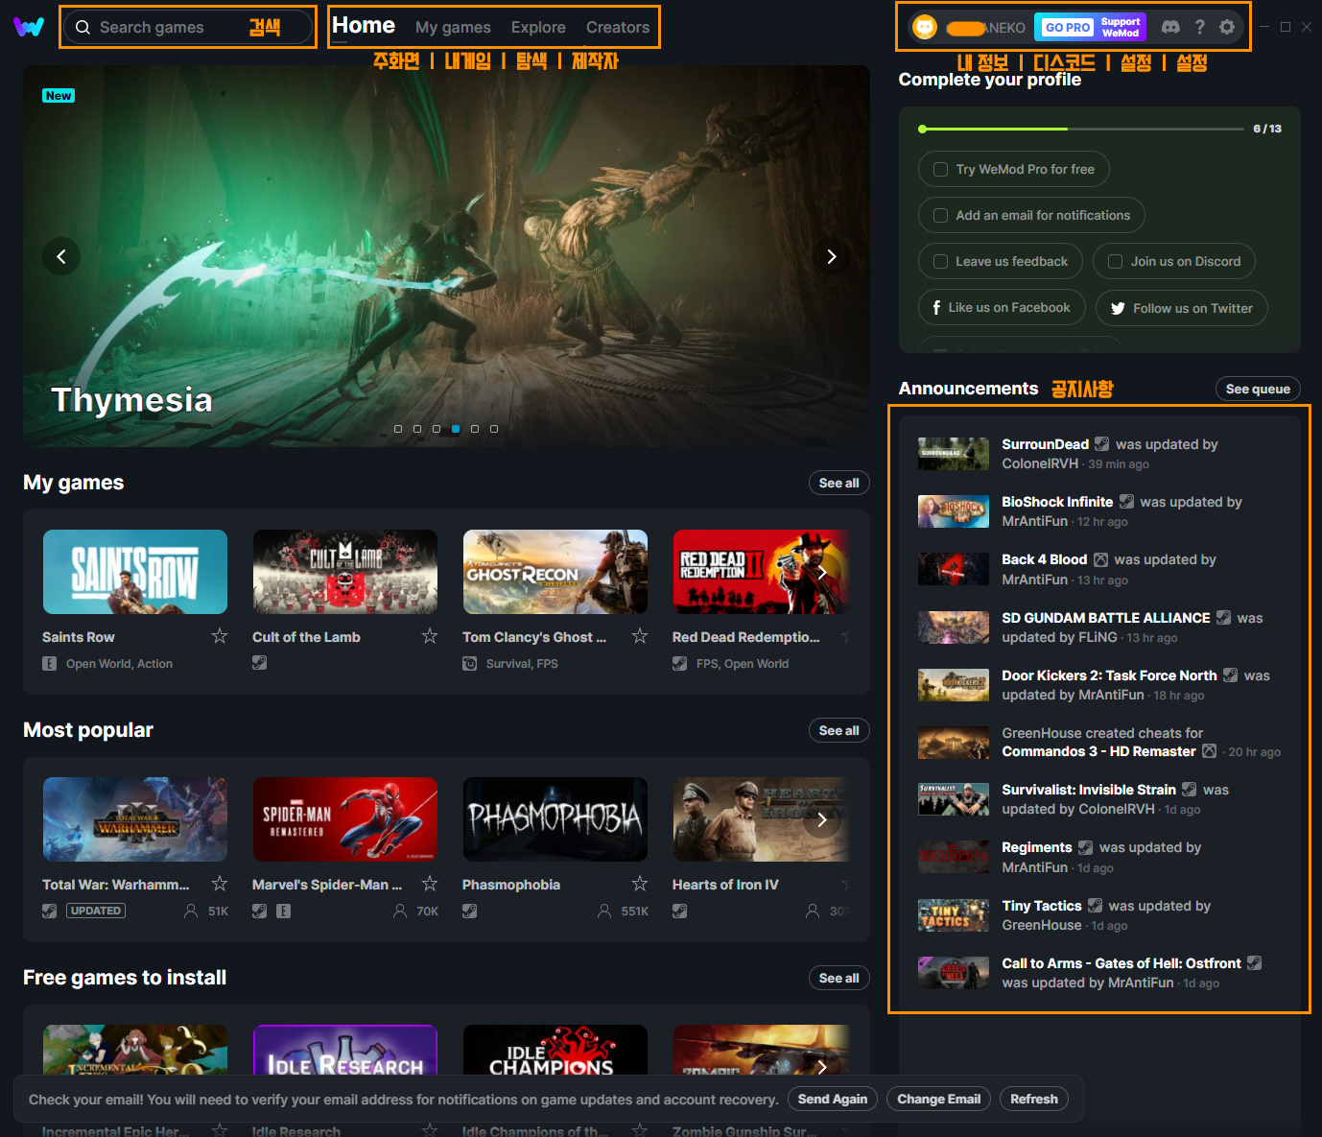The height and width of the screenshot is (1137, 1322).
Task: Click GO PRO button
Action: [x=1068, y=28]
